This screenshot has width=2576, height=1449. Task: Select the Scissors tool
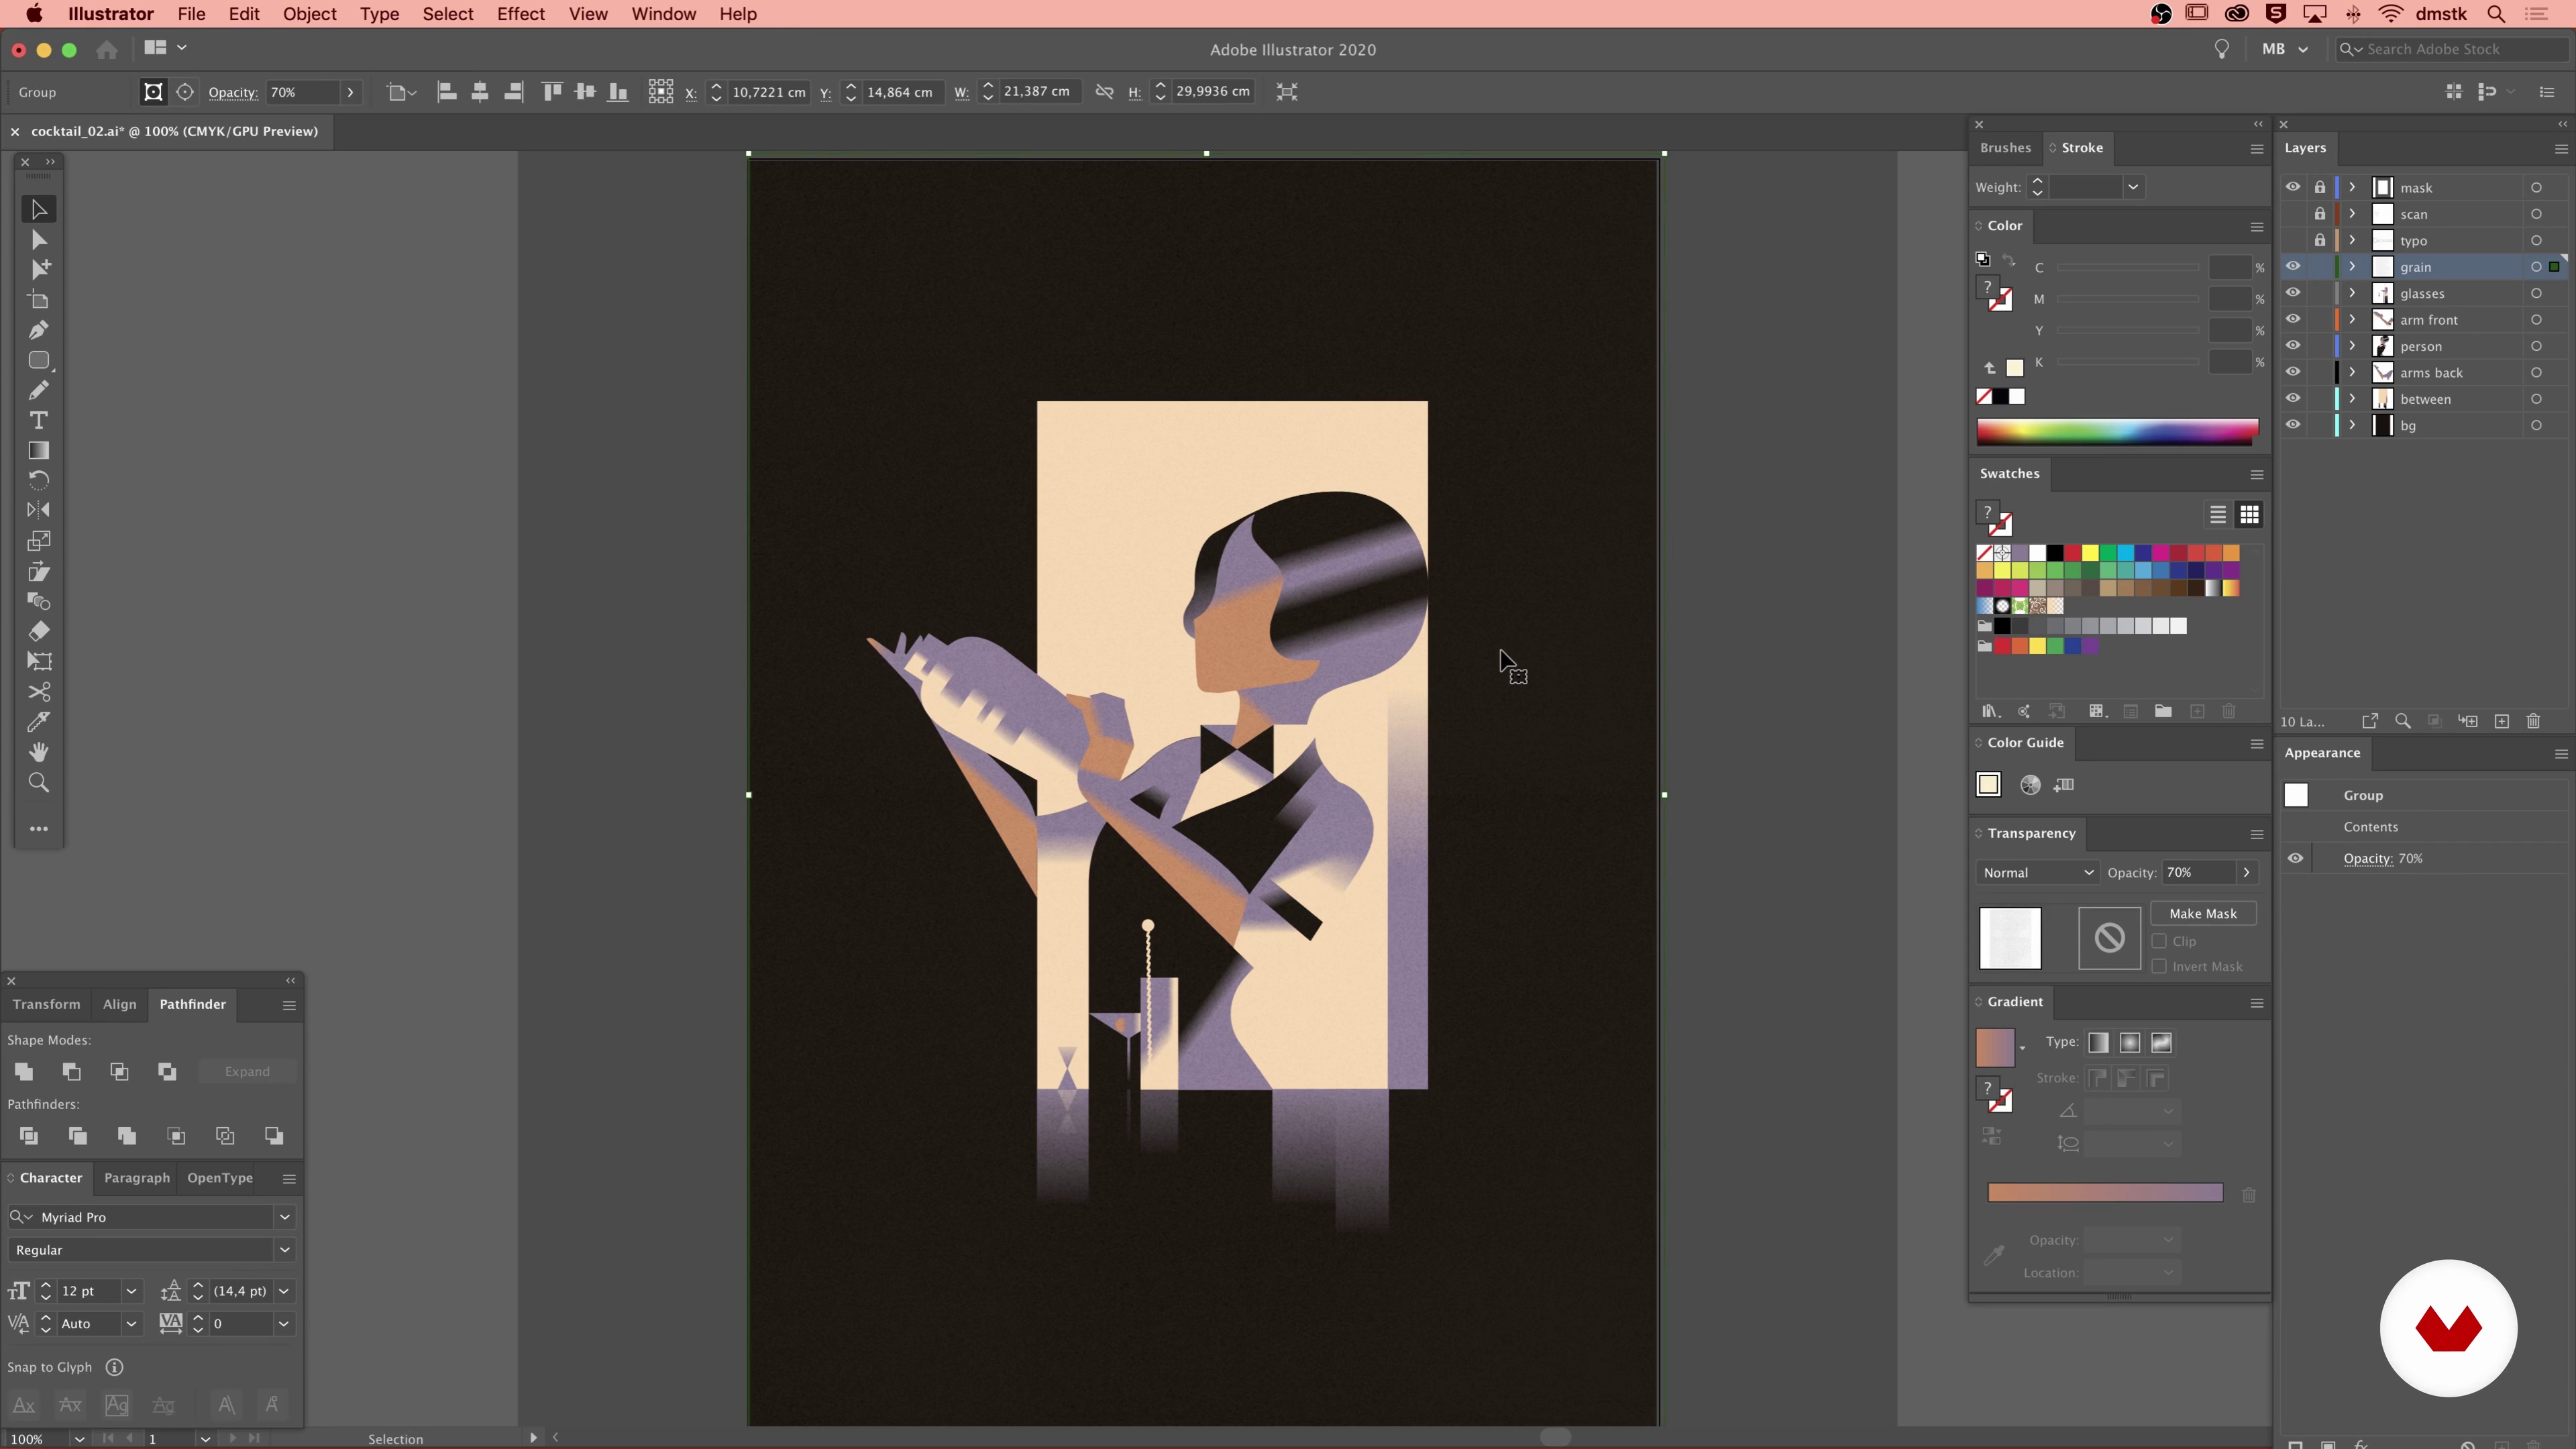(39, 692)
